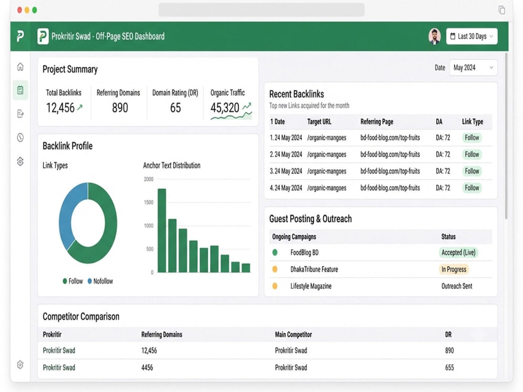Click the copy tabs icon in browser bar
The image size is (523, 392).
point(502,9)
